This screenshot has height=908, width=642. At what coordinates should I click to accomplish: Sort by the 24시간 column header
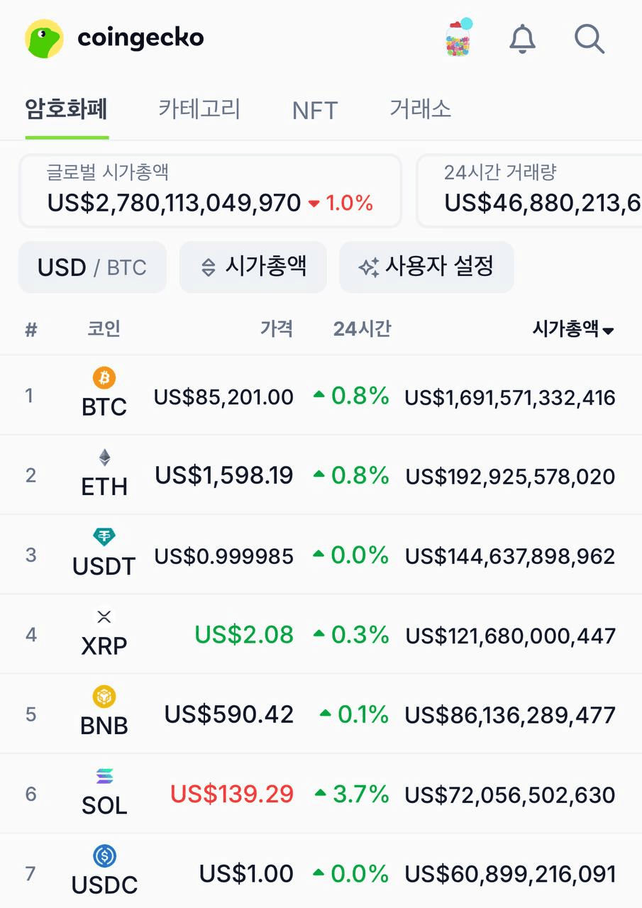tap(362, 329)
